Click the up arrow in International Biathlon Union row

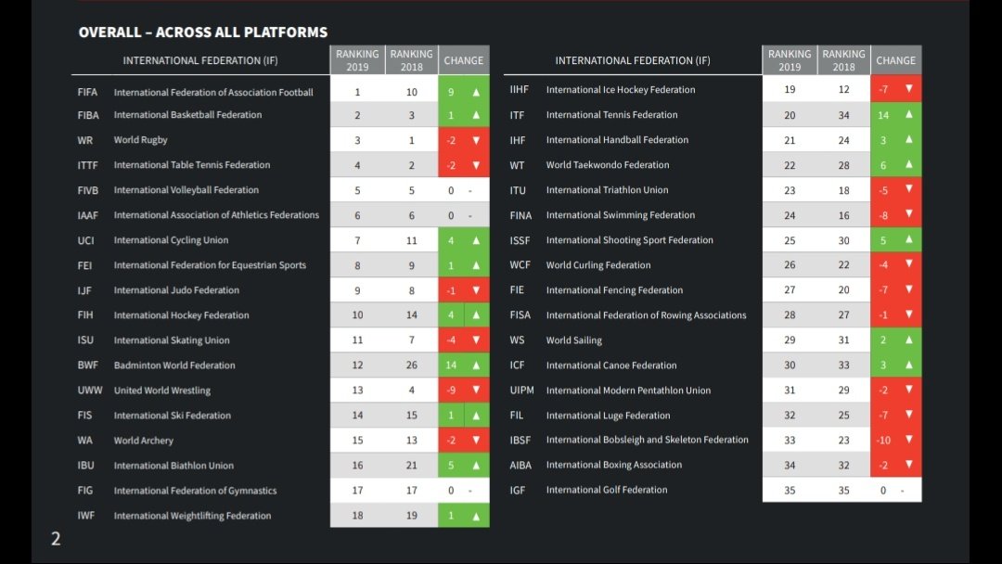pos(476,466)
